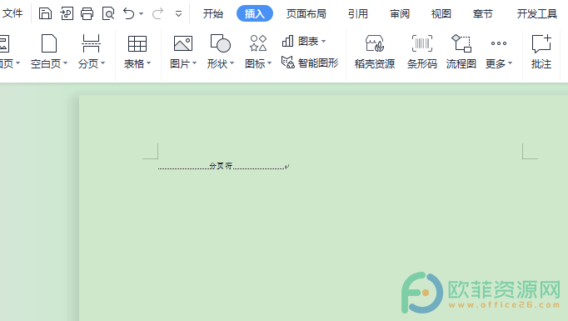Click the Export to PDF icon
This screenshot has height=321, width=568.
click(x=67, y=14)
